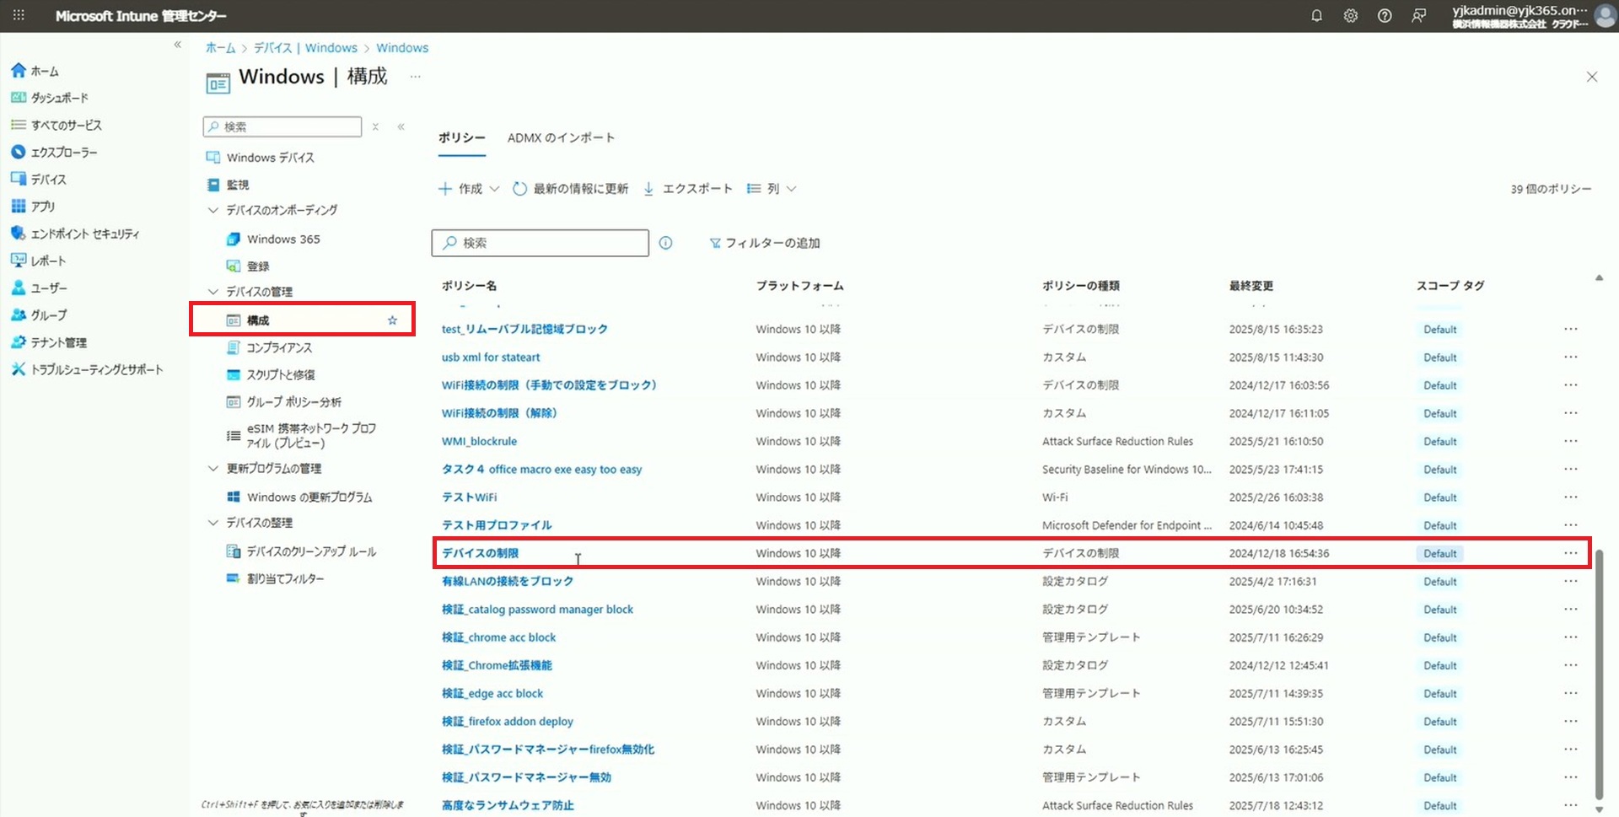Click the info icon beside policy search

click(665, 243)
